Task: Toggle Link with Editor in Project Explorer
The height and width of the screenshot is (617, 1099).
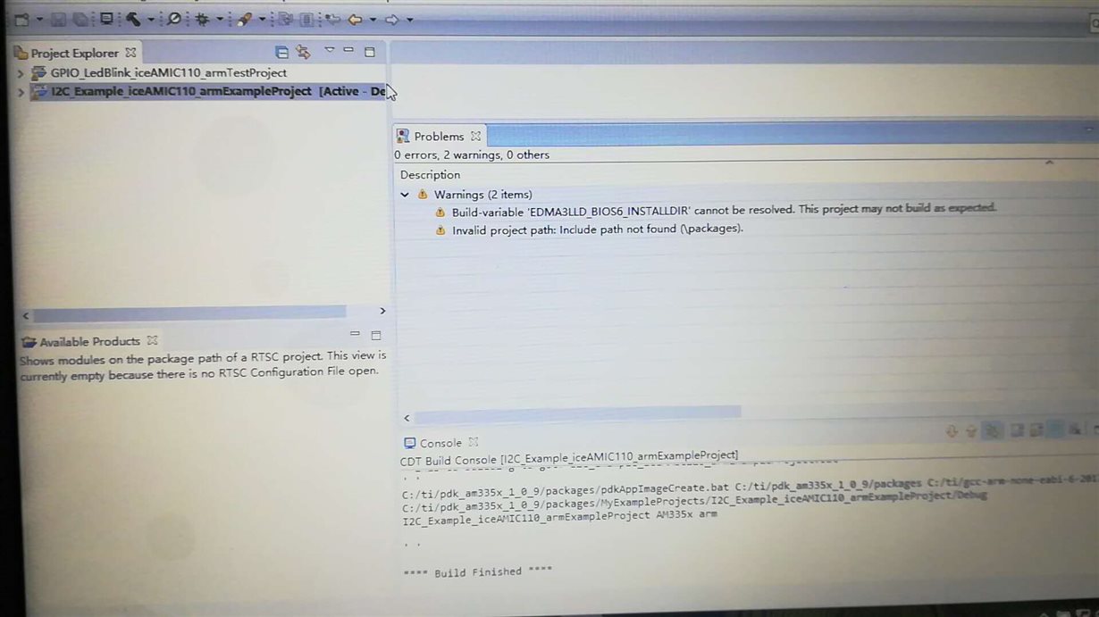Action: click(x=304, y=52)
